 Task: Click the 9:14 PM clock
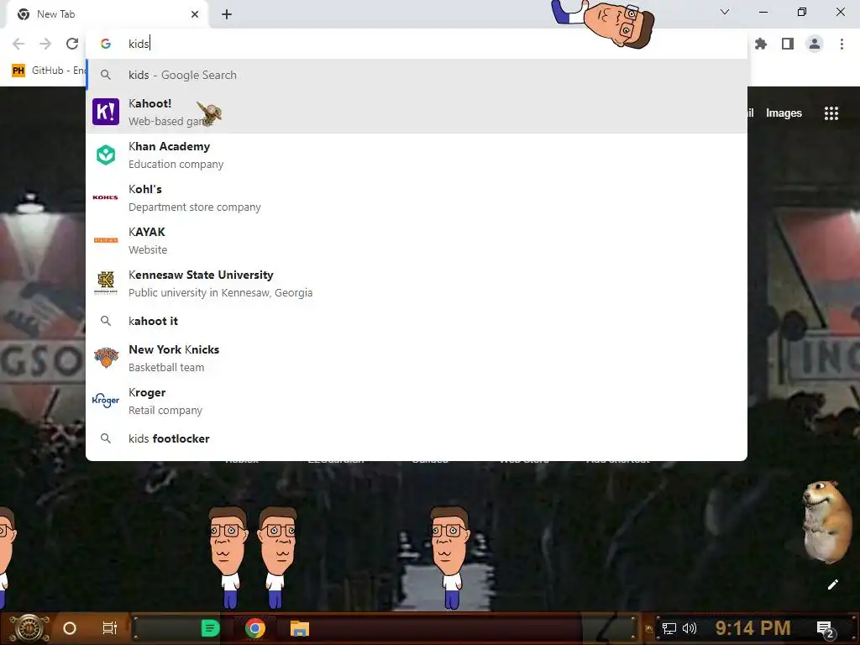point(752,628)
